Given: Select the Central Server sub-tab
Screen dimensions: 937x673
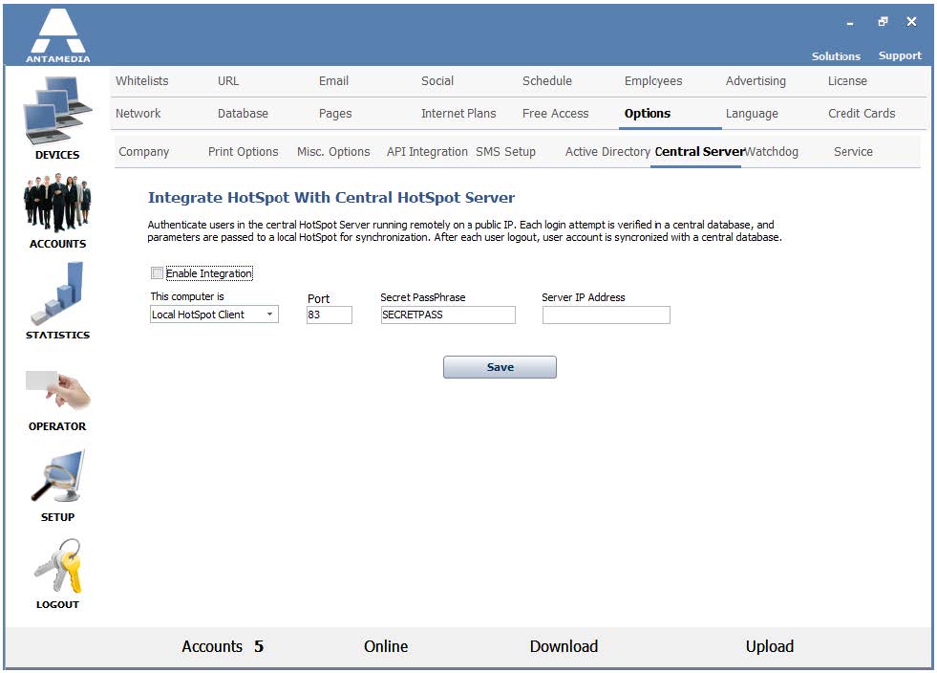Looking at the screenshot, I should point(699,151).
